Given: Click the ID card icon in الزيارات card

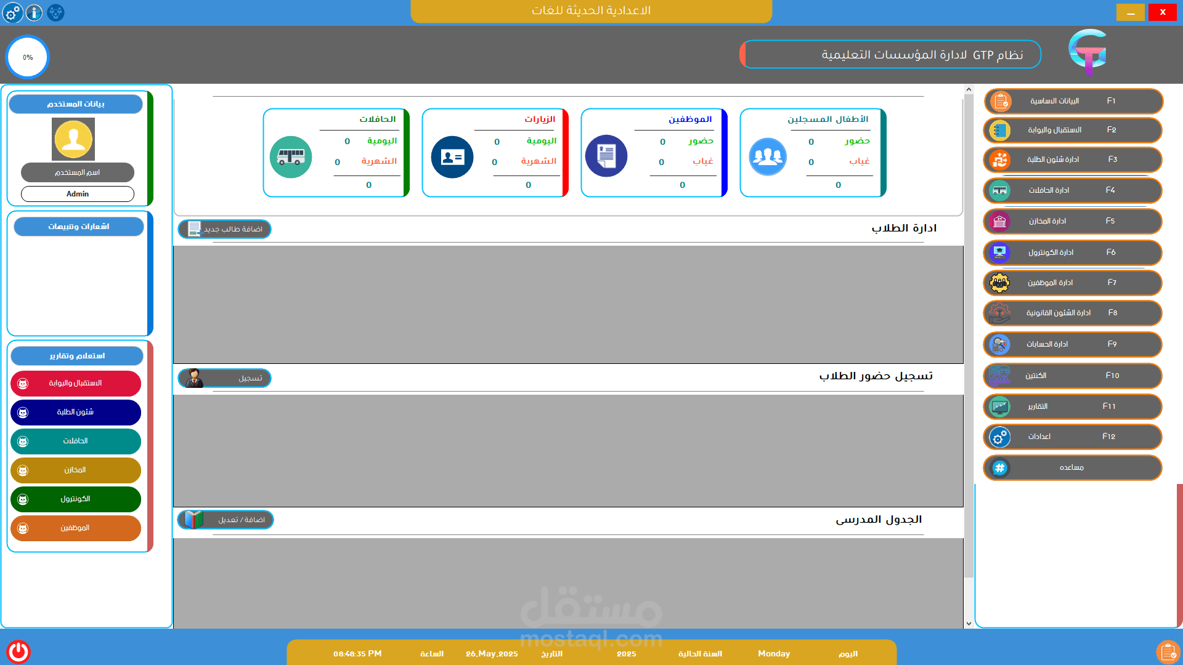Looking at the screenshot, I should point(452,157).
